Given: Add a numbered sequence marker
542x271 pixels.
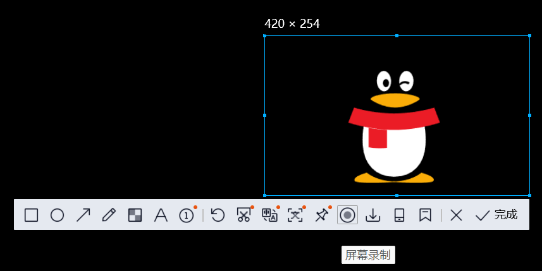Looking at the screenshot, I should tap(187, 215).
